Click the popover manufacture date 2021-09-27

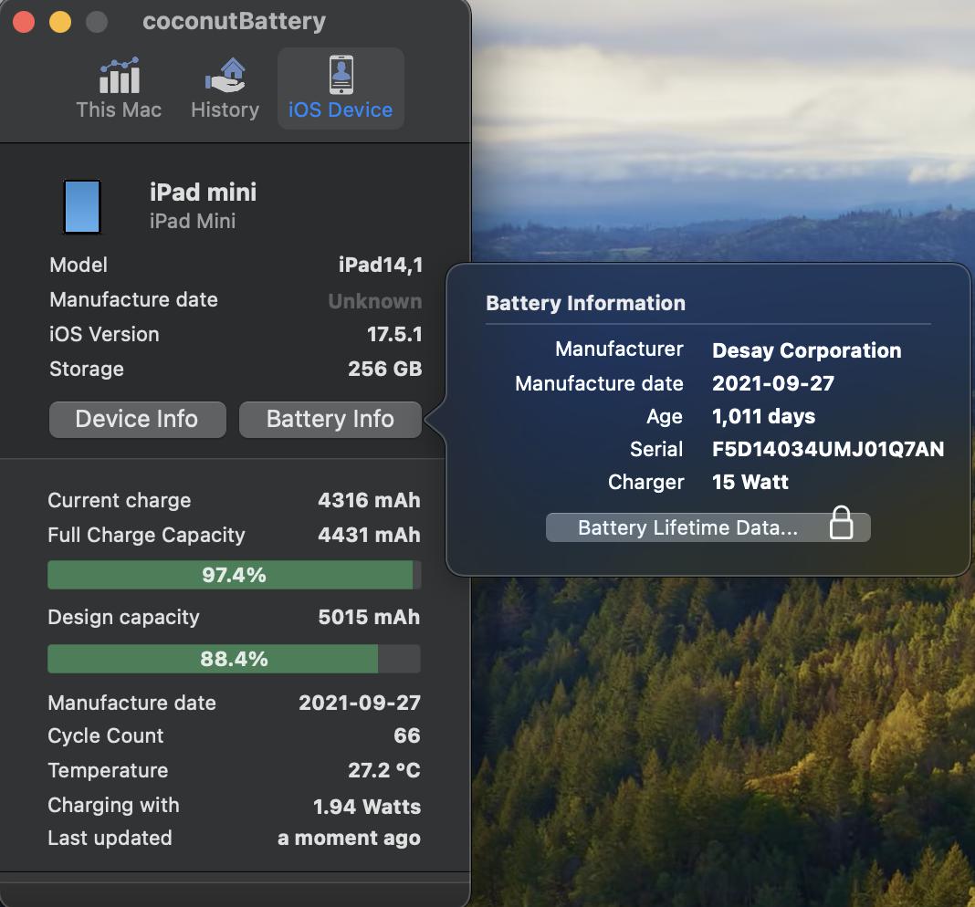[773, 383]
